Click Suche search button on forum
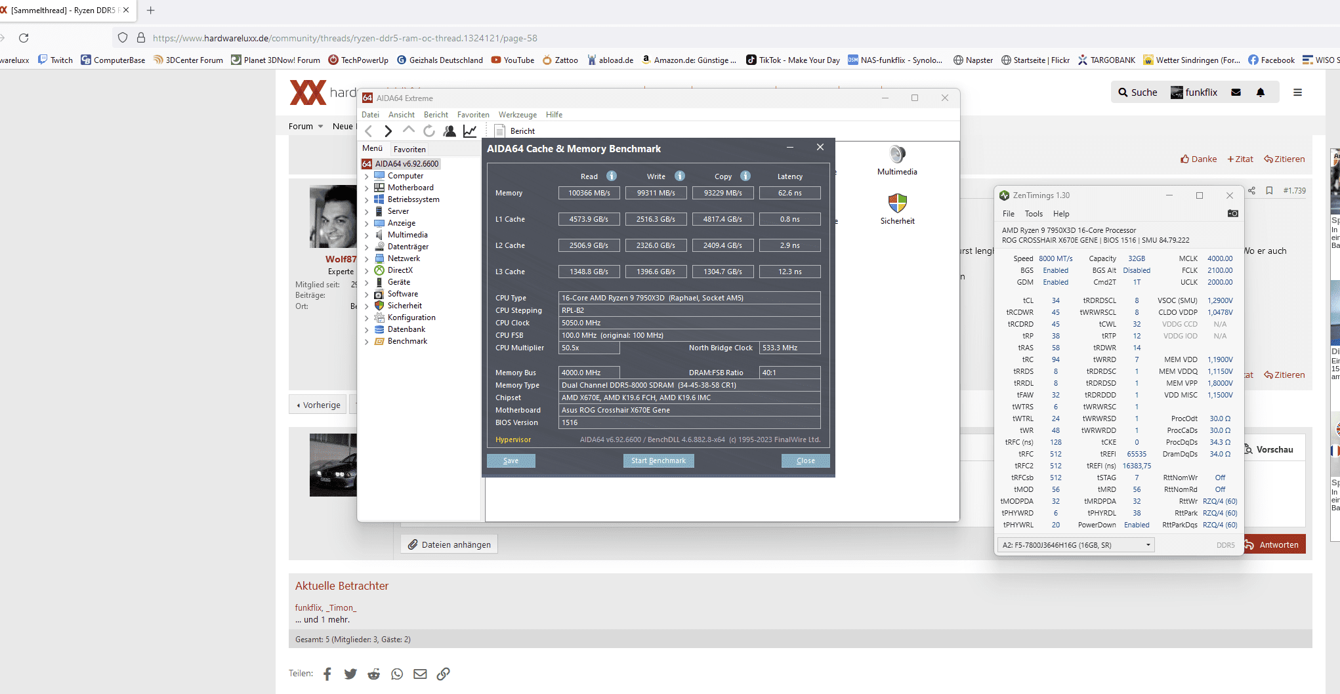This screenshot has height=694, width=1340. 1138,92
